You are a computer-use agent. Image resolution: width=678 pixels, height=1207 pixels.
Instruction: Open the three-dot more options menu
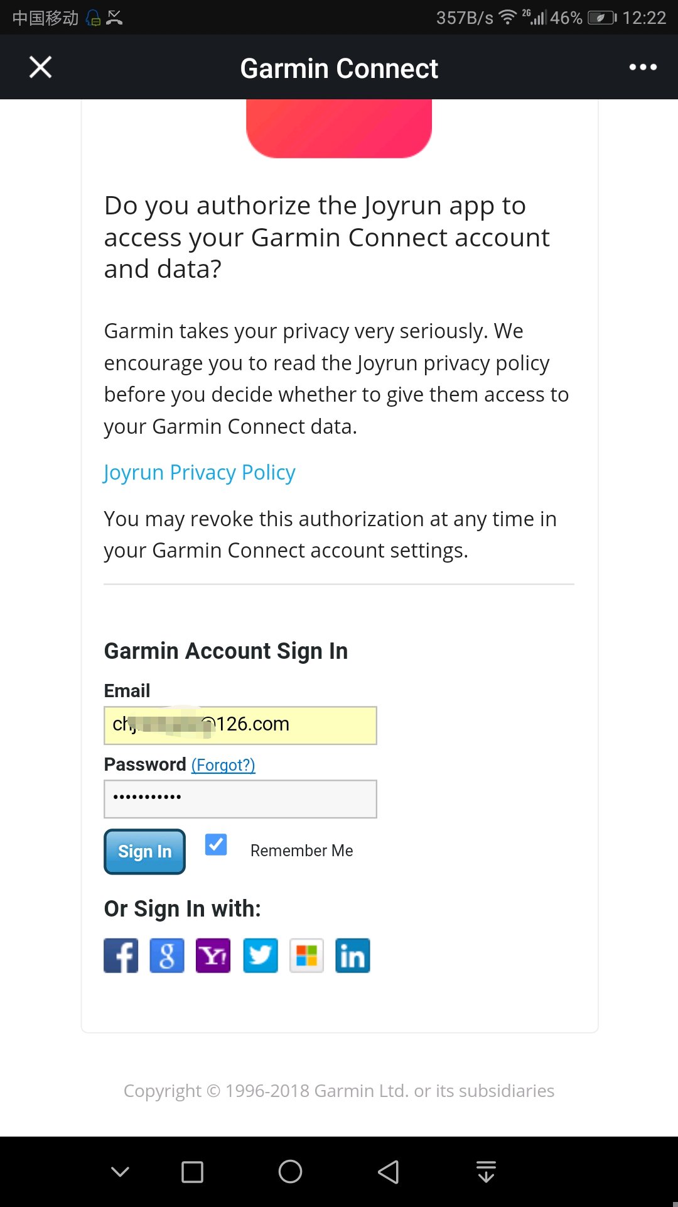pos(643,67)
